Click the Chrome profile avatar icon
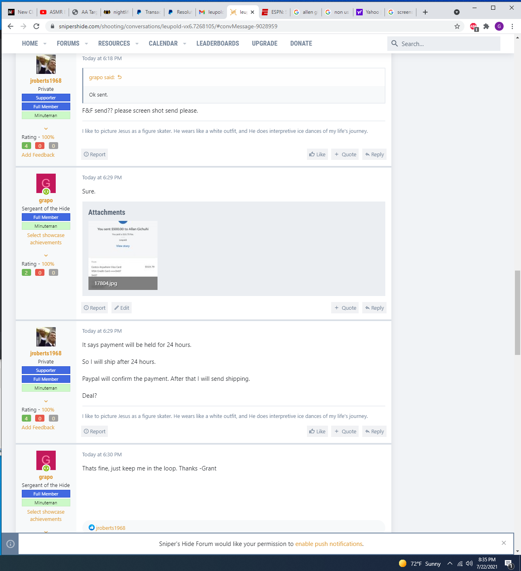 click(x=499, y=26)
